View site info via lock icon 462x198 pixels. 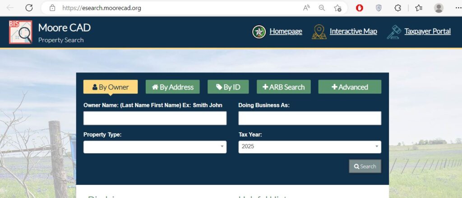pos(52,8)
